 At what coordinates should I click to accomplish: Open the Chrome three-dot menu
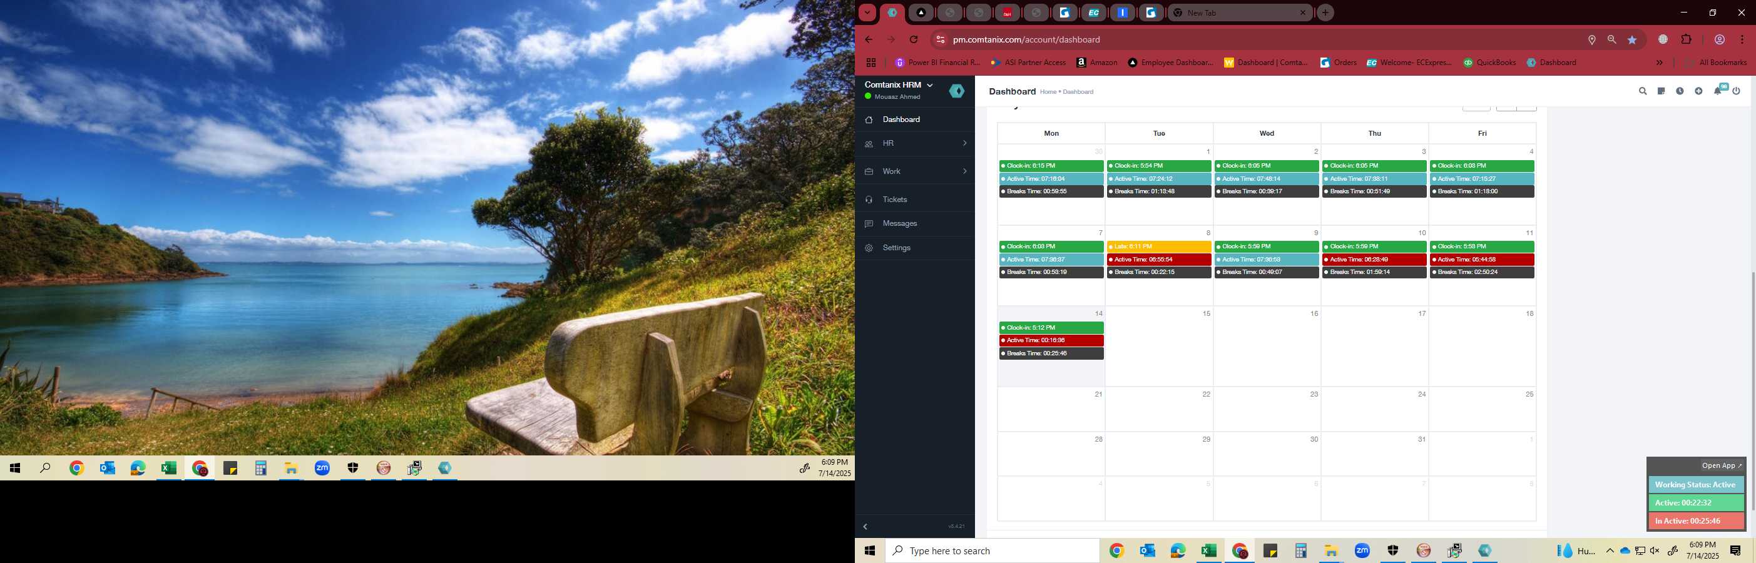tap(1742, 40)
